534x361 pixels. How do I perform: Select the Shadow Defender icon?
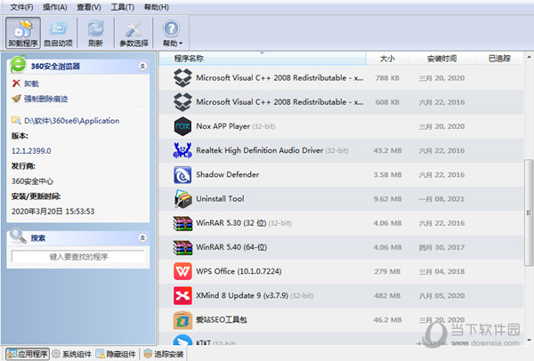point(182,174)
